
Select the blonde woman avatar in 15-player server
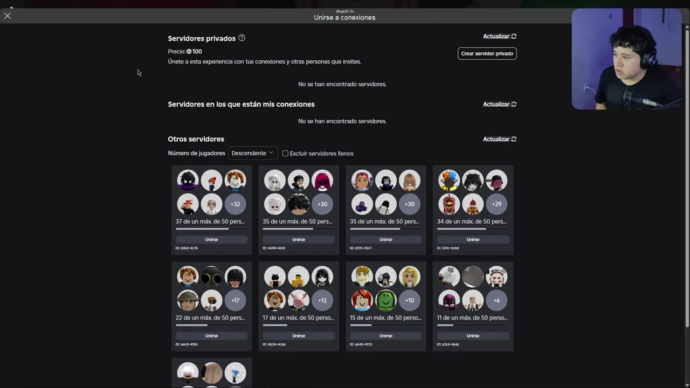tap(410, 277)
